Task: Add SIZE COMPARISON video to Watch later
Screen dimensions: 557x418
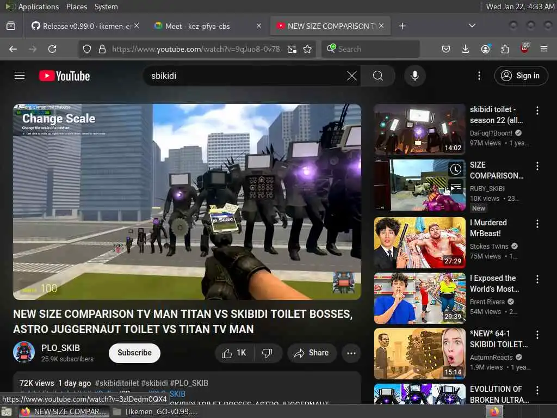Action: 455,170
